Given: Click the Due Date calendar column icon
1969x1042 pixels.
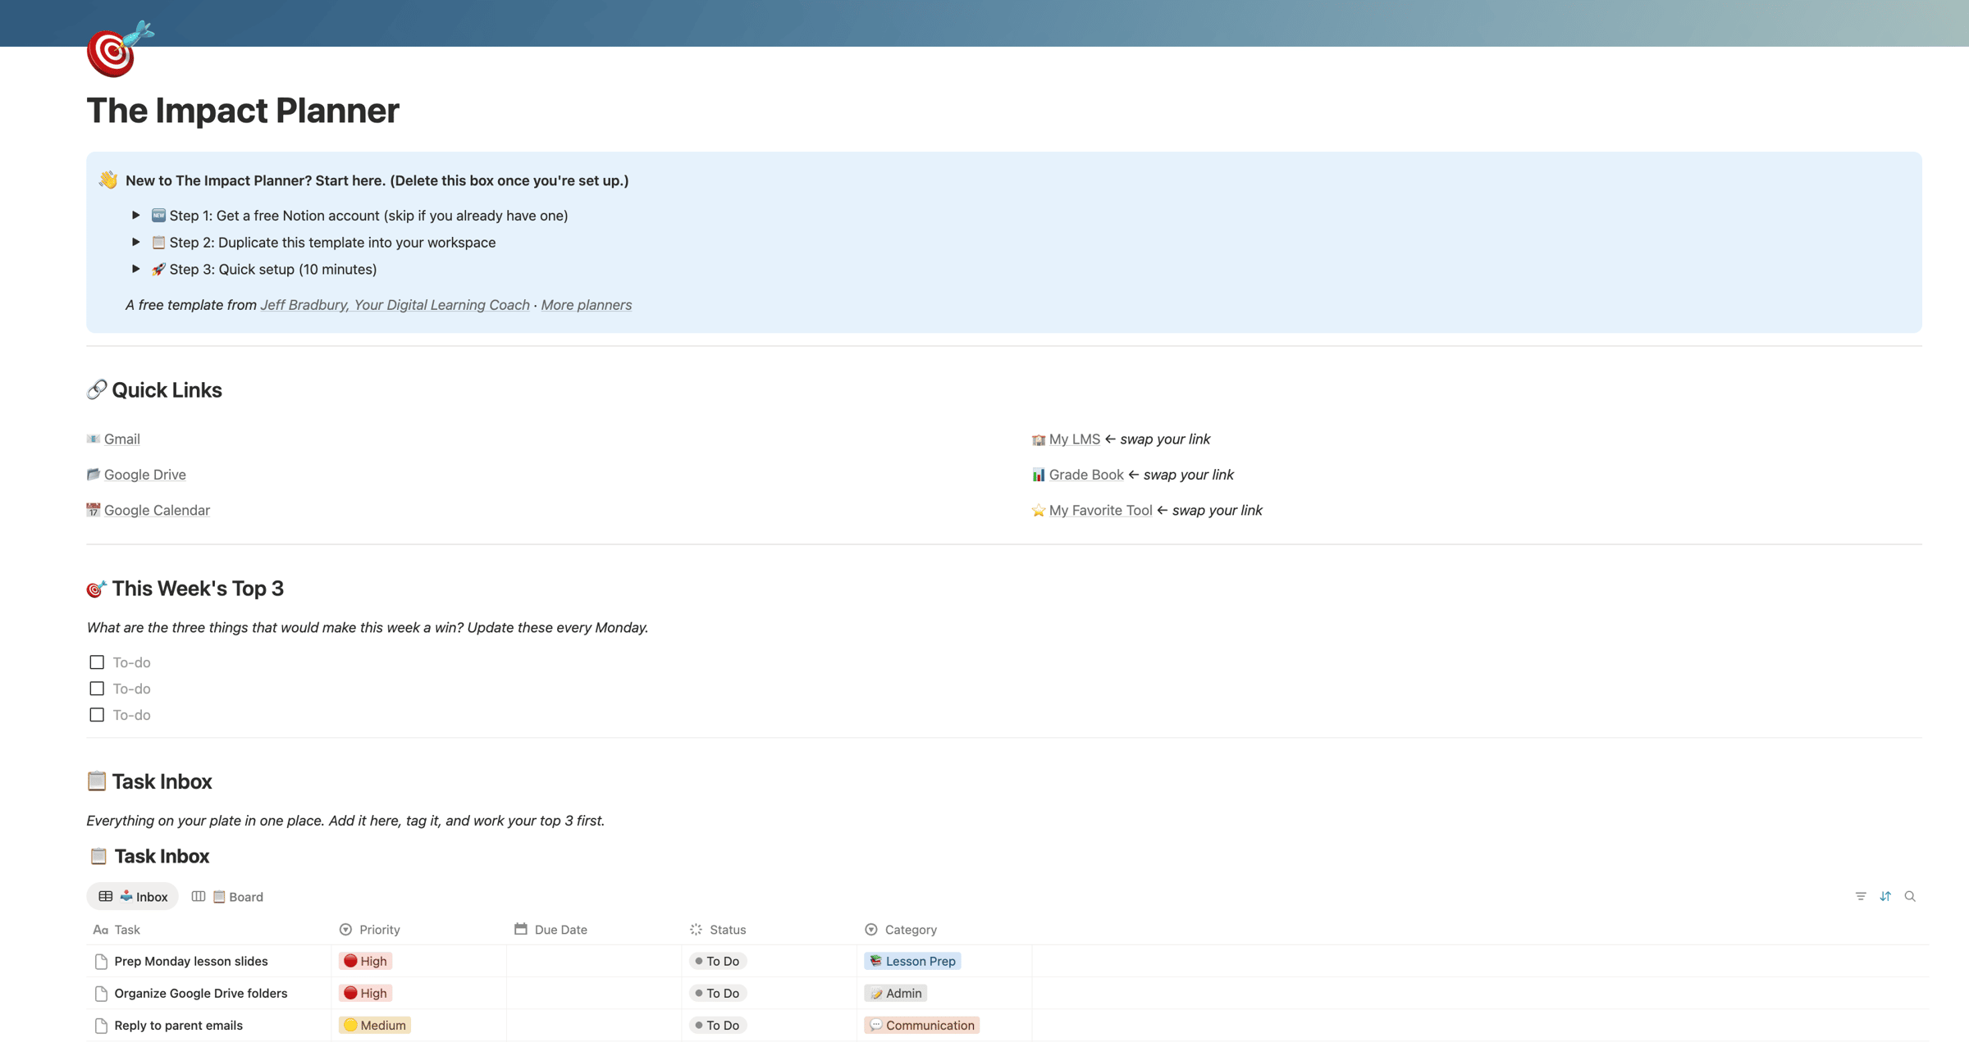Looking at the screenshot, I should click(x=520, y=929).
